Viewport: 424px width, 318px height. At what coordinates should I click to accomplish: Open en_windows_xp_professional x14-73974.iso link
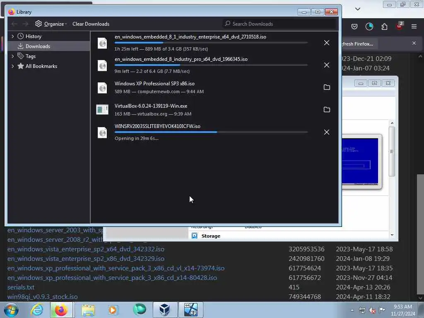[x=116, y=268]
